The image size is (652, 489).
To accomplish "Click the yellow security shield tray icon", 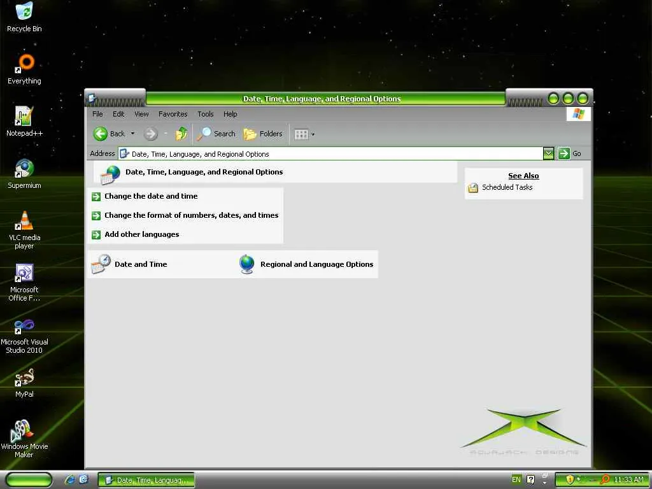I will click(x=570, y=479).
